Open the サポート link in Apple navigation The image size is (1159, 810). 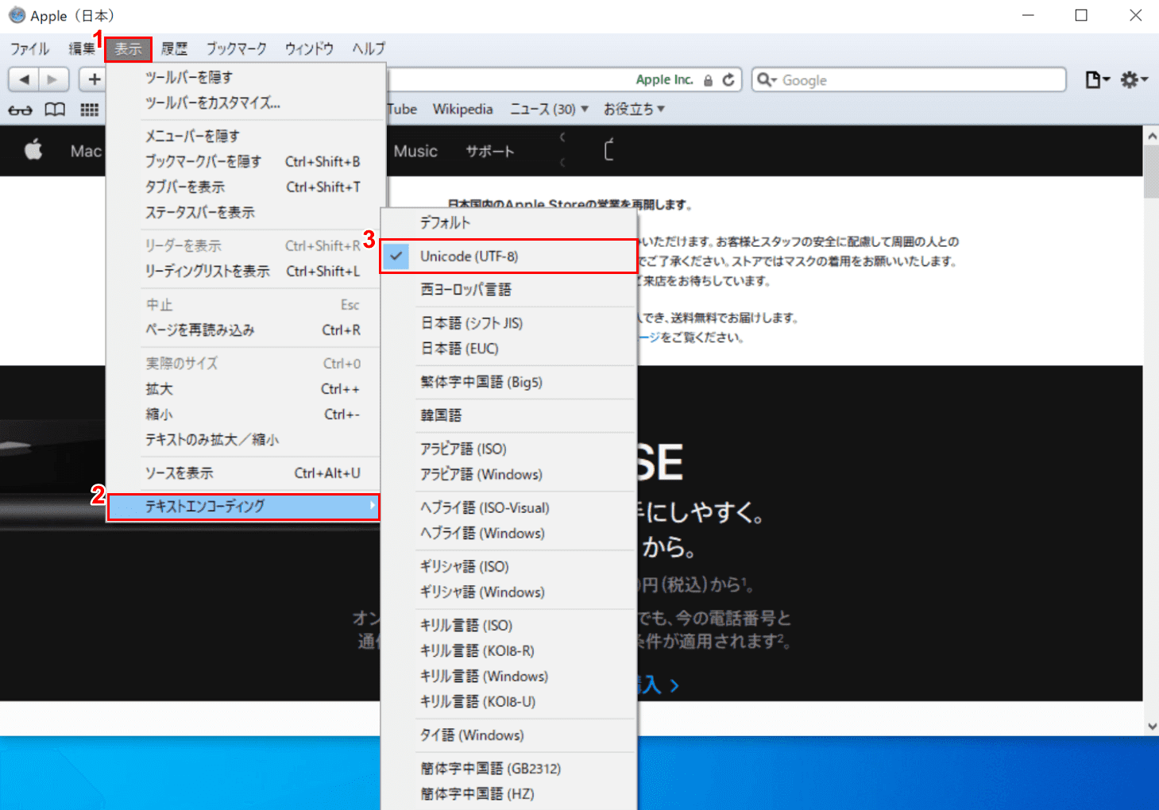489,151
